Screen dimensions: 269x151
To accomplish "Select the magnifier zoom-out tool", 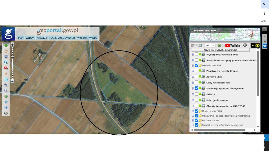I will pos(6,91).
